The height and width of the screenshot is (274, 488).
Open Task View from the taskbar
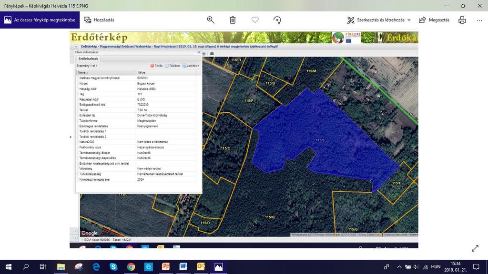42,267
